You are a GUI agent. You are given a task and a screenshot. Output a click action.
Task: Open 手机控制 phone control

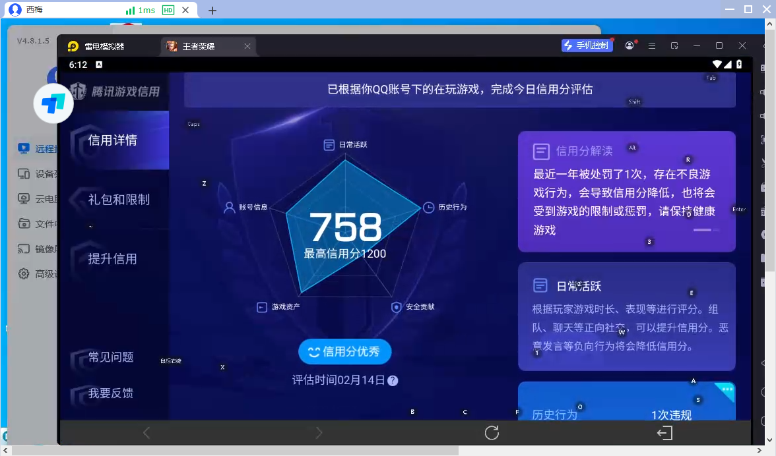[x=587, y=45]
